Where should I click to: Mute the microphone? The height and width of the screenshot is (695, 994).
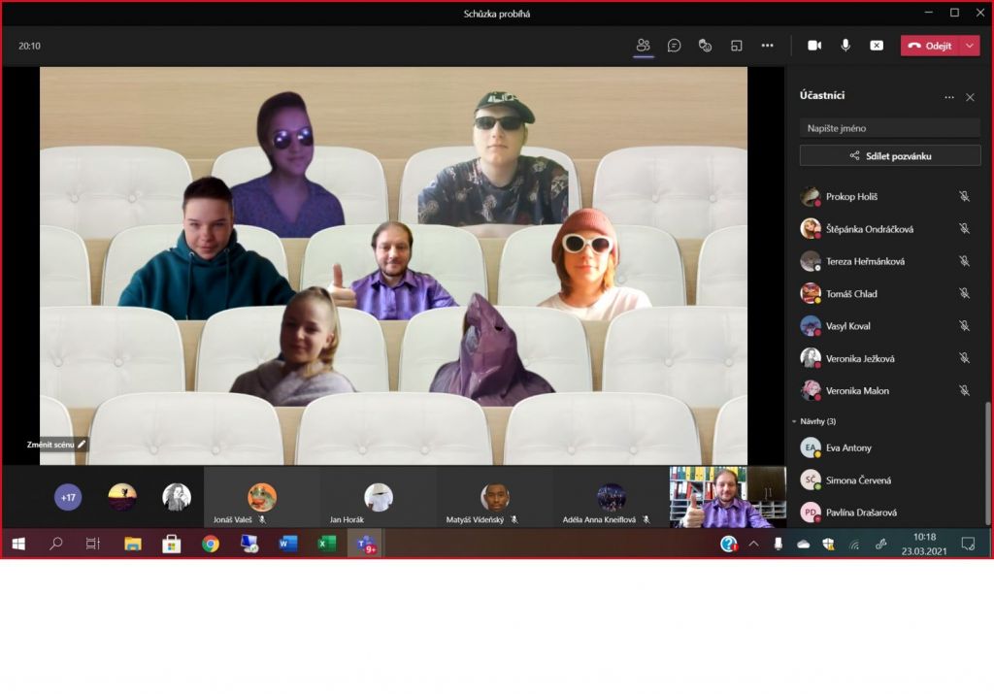[x=845, y=46]
